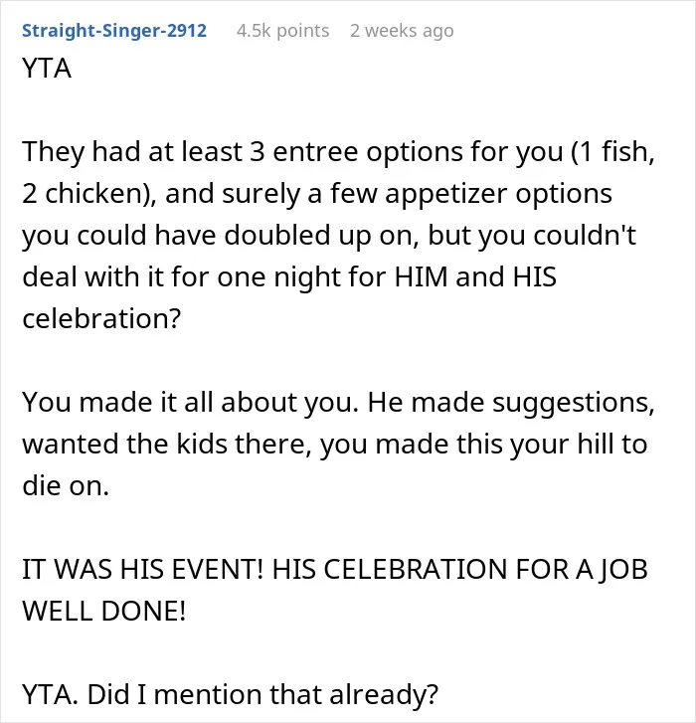Click the word 'celebration?' in the comment
This screenshot has height=723, width=696.
[101, 318]
